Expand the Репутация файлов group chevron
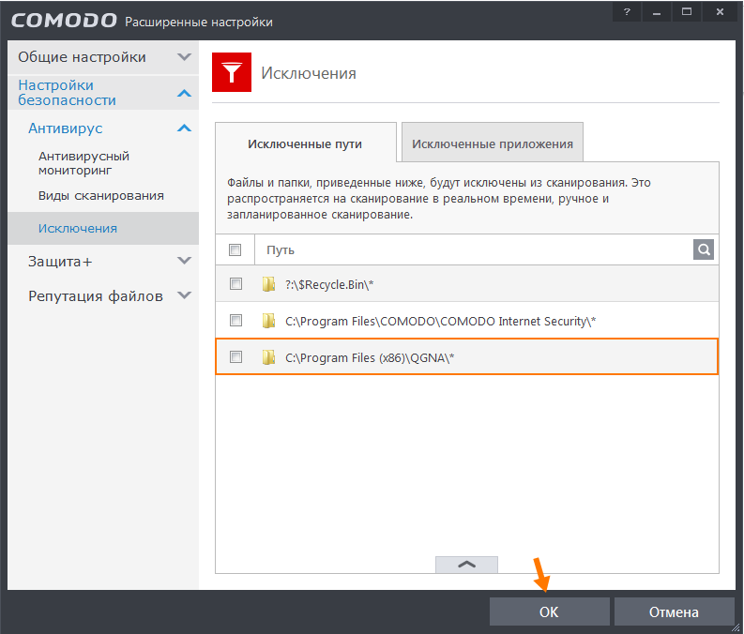The height and width of the screenshot is (634, 744). coord(184,295)
